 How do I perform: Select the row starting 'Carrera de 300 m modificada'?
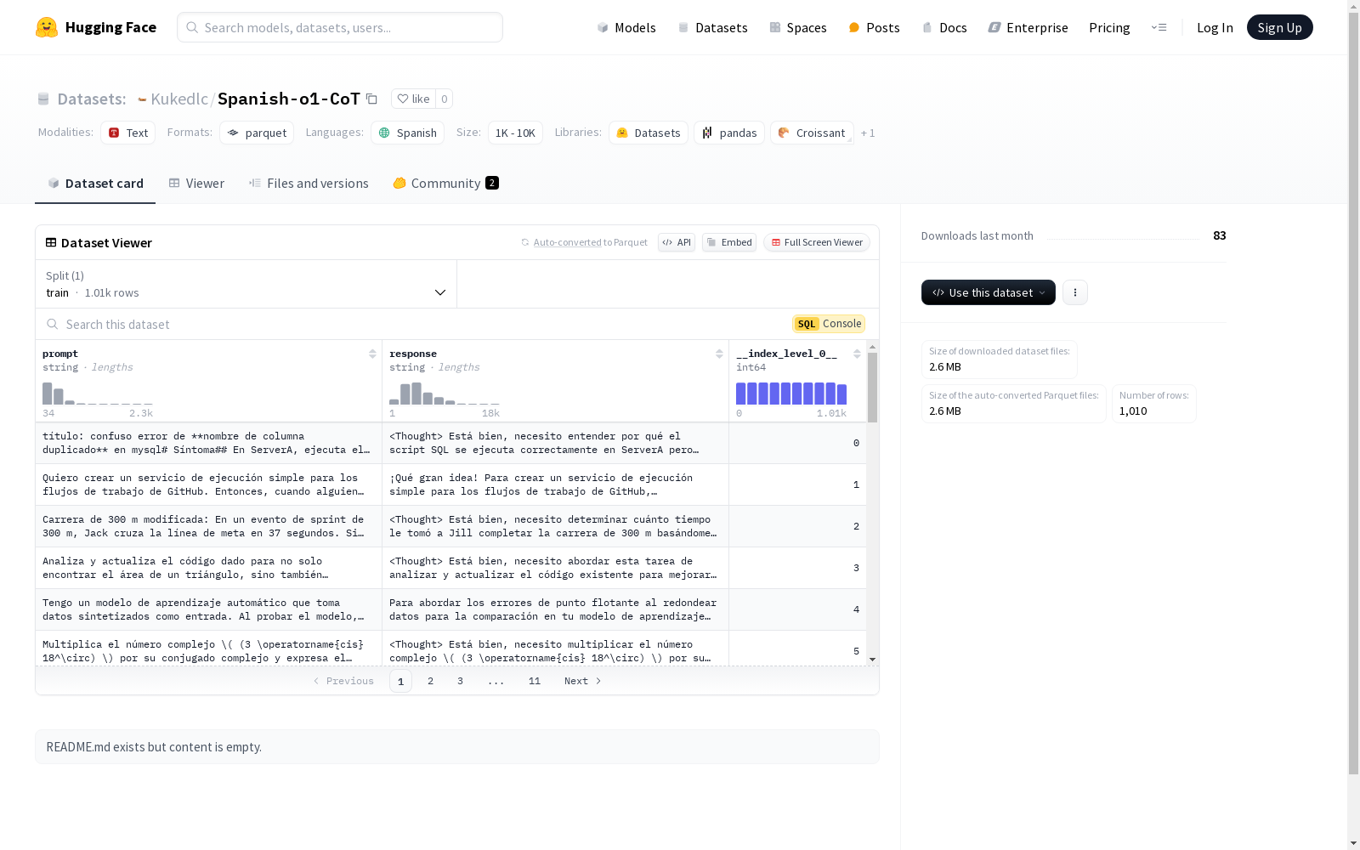pos(450,526)
